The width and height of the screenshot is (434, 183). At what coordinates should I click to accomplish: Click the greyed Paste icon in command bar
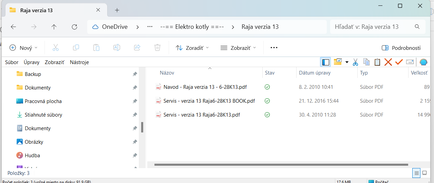coord(96,48)
